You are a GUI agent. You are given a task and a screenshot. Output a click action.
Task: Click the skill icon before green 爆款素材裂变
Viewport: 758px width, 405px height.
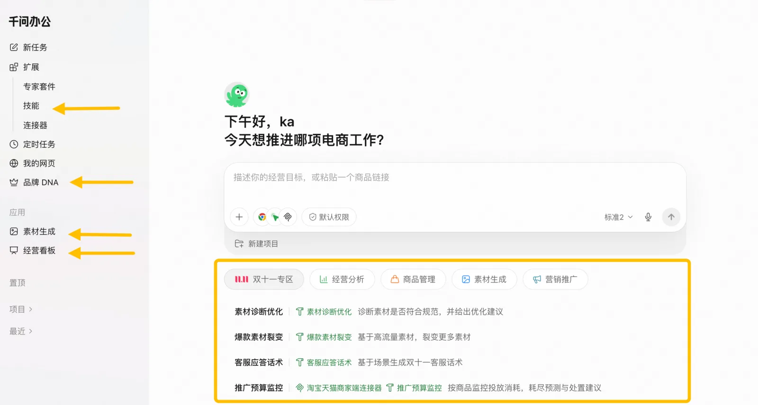click(x=299, y=337)
